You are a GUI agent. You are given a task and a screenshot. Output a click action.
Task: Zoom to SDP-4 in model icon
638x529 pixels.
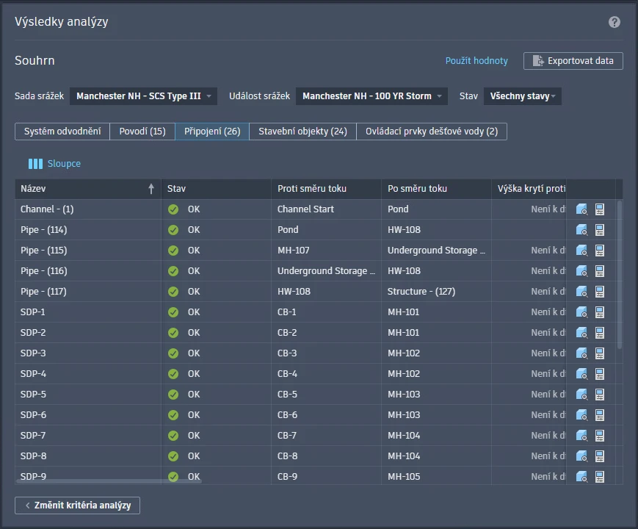tap(581, 374)
